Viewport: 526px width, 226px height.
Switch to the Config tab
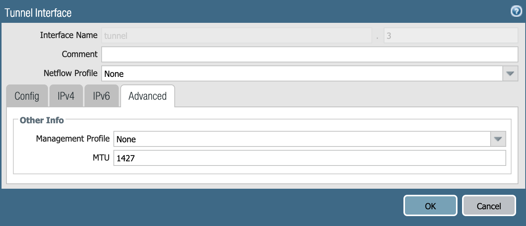(x=27, y=96)
